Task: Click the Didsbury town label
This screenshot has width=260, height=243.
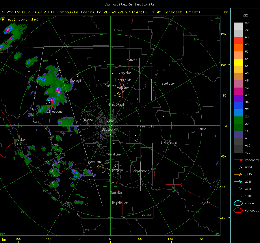Action: click(x=109, y=129)
